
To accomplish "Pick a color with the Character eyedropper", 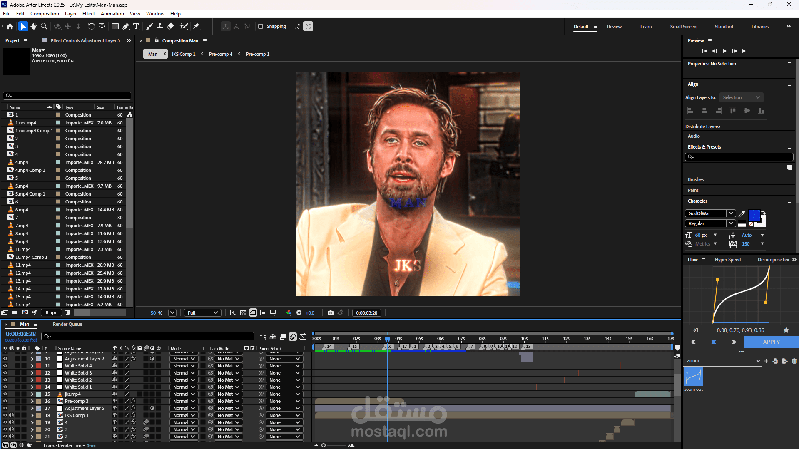I will 742,213.
